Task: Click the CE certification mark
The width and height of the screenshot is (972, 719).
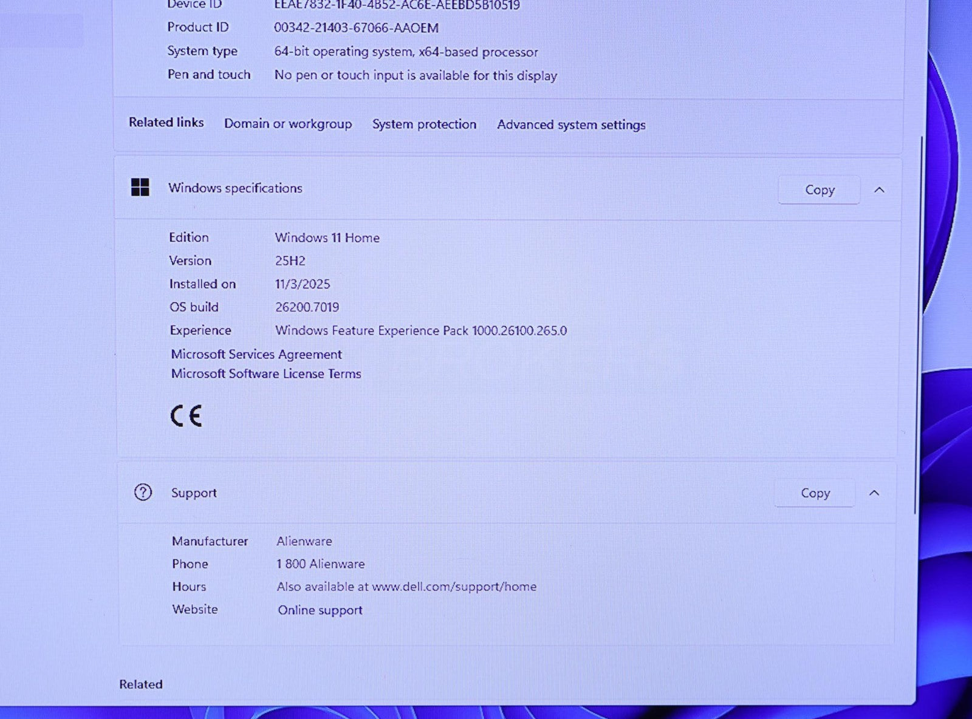Action: (186, 417)
